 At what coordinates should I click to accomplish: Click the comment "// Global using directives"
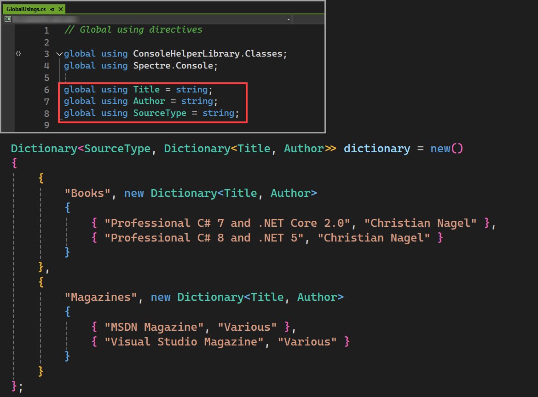[133, 30]
